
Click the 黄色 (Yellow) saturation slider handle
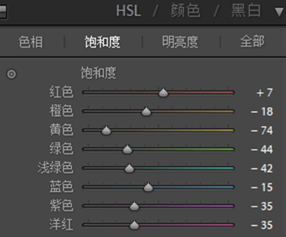coord(106,130)
